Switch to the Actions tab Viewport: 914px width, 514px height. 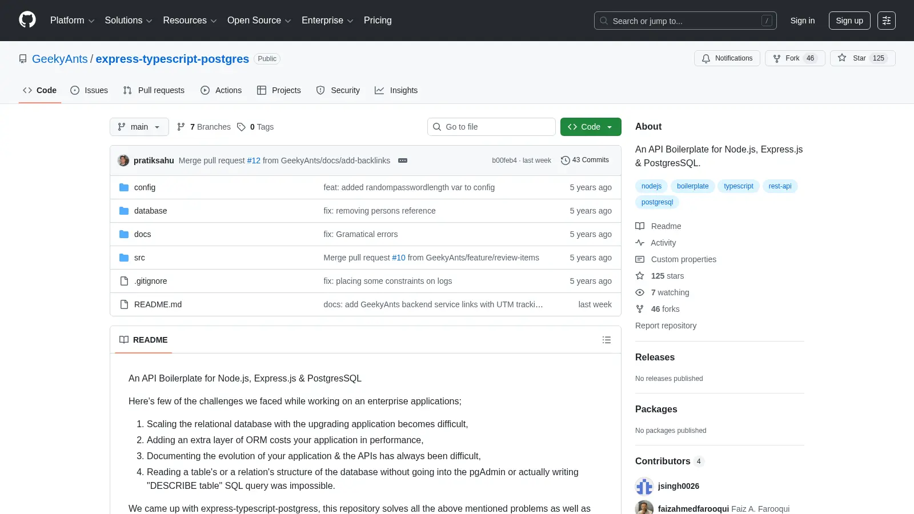click(x=221, y=90)
